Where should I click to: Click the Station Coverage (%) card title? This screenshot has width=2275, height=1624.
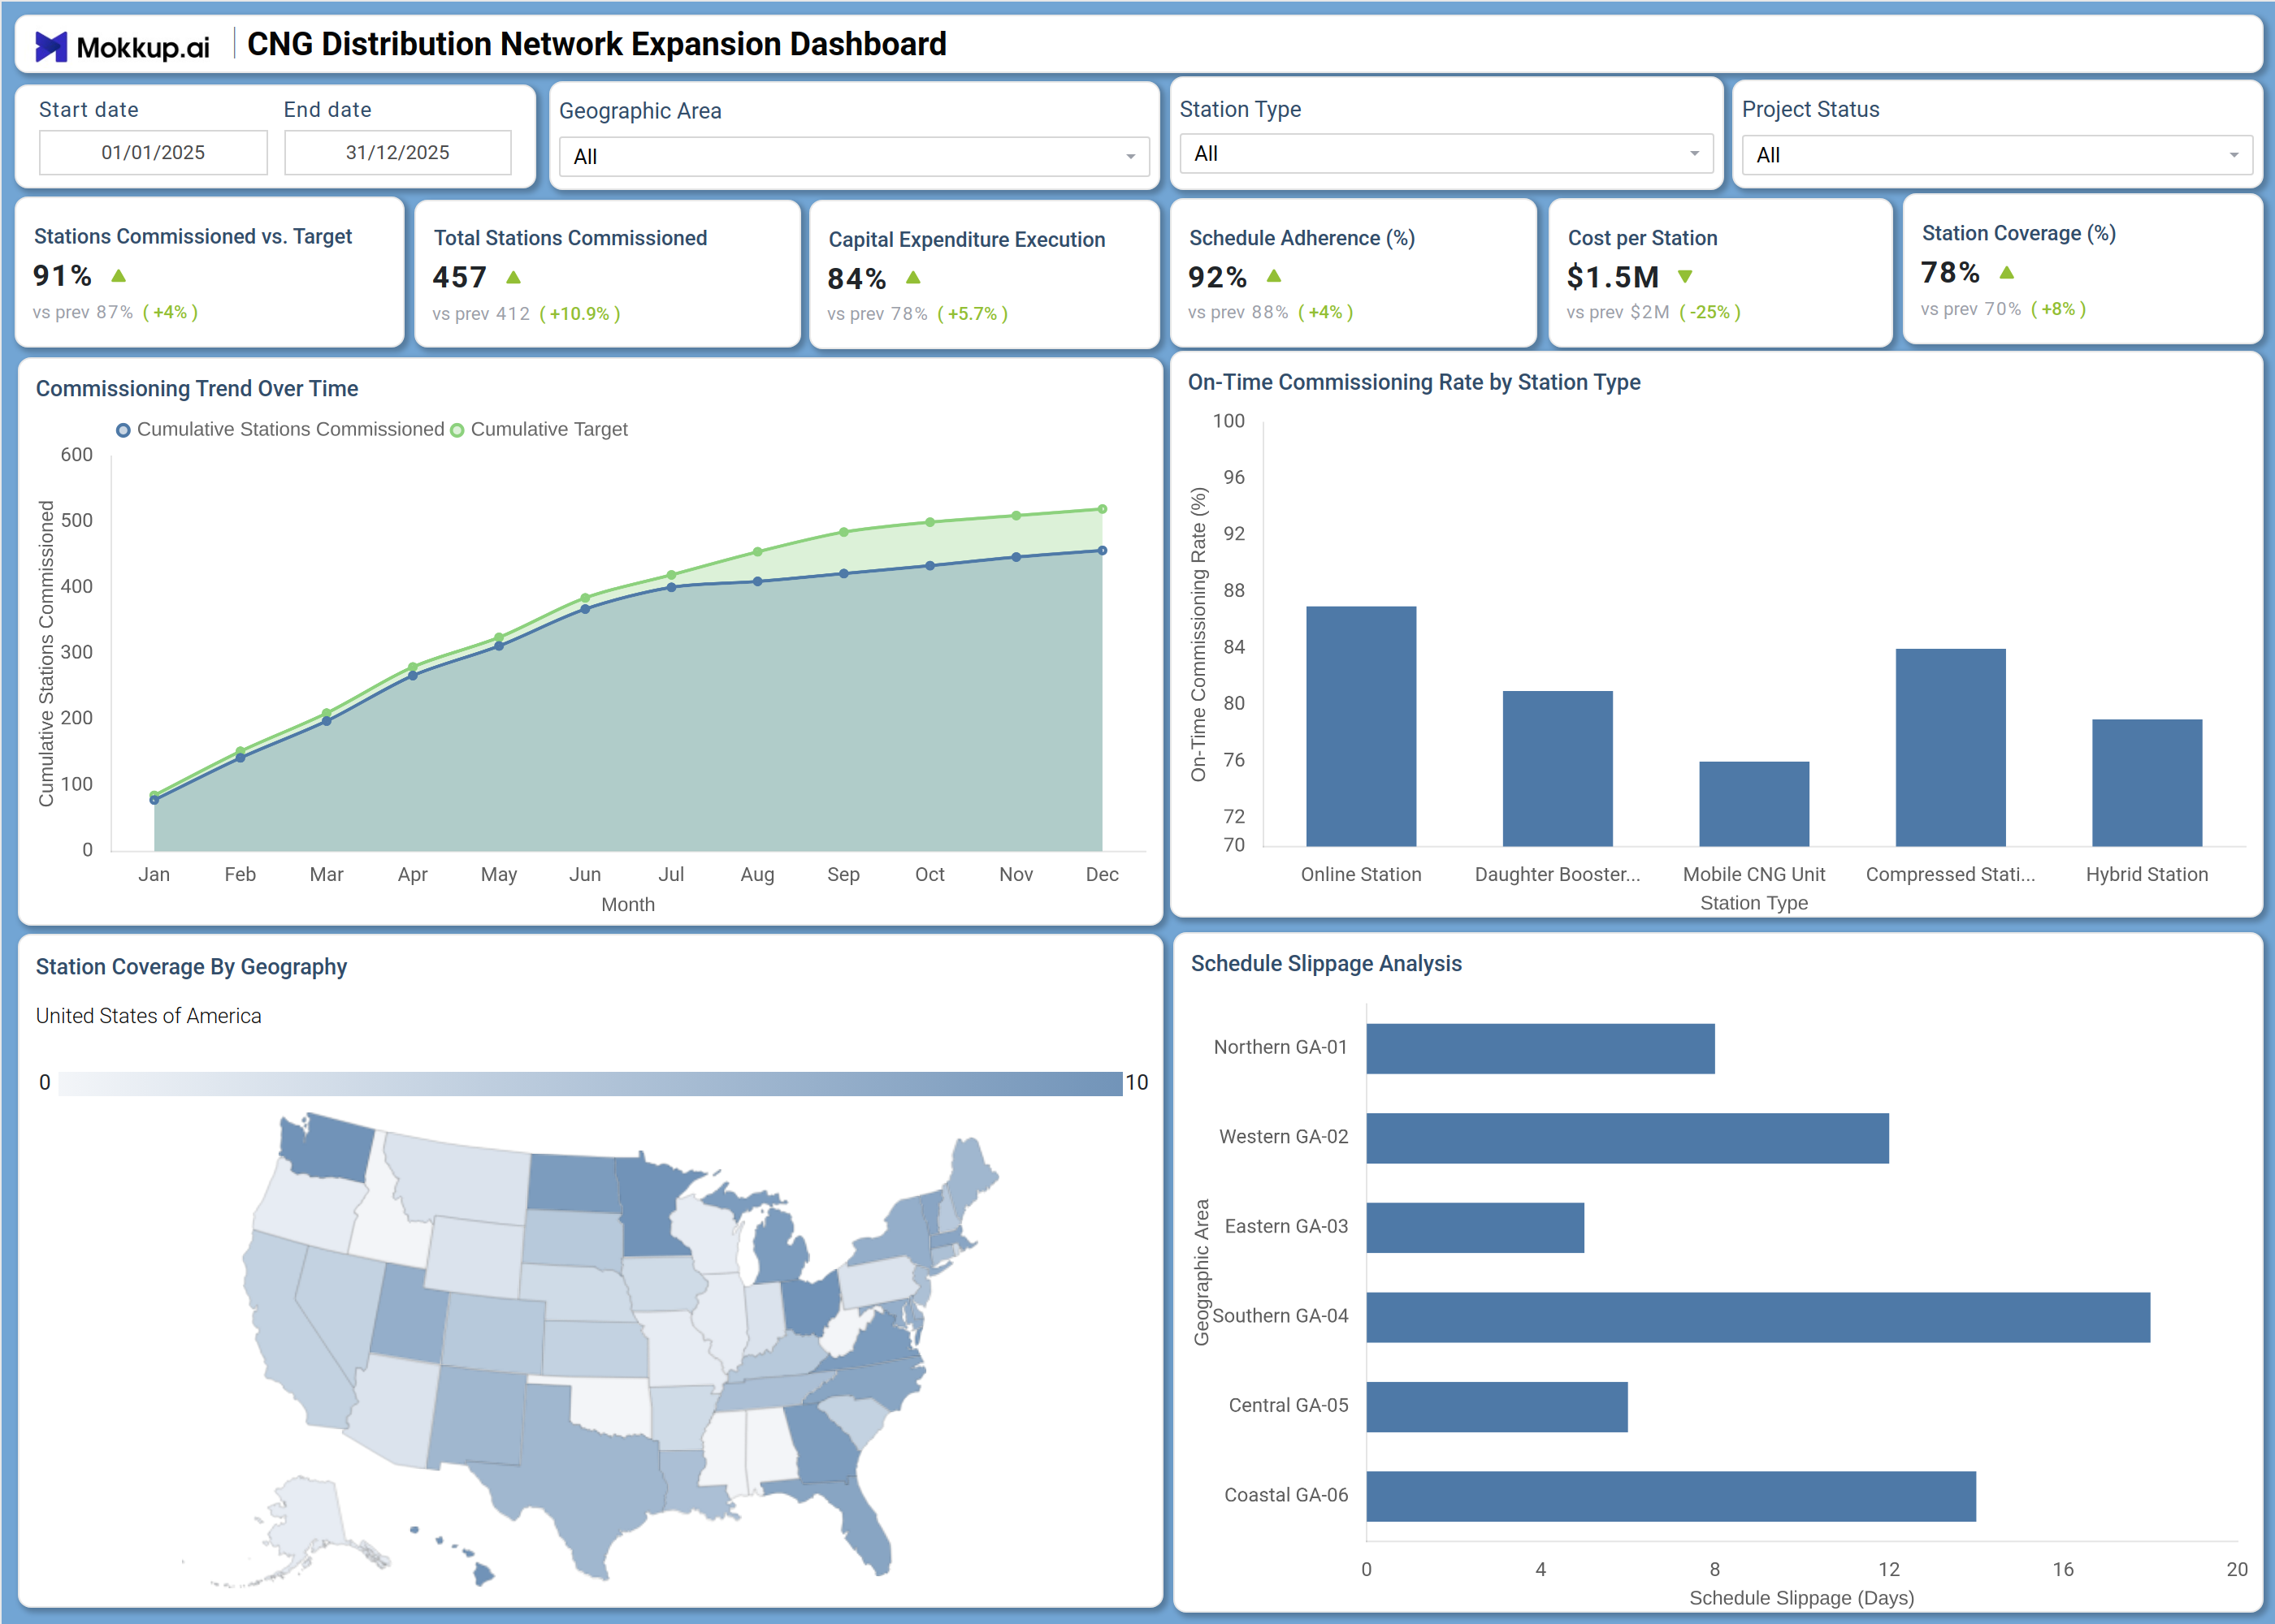coord(2018,233)
